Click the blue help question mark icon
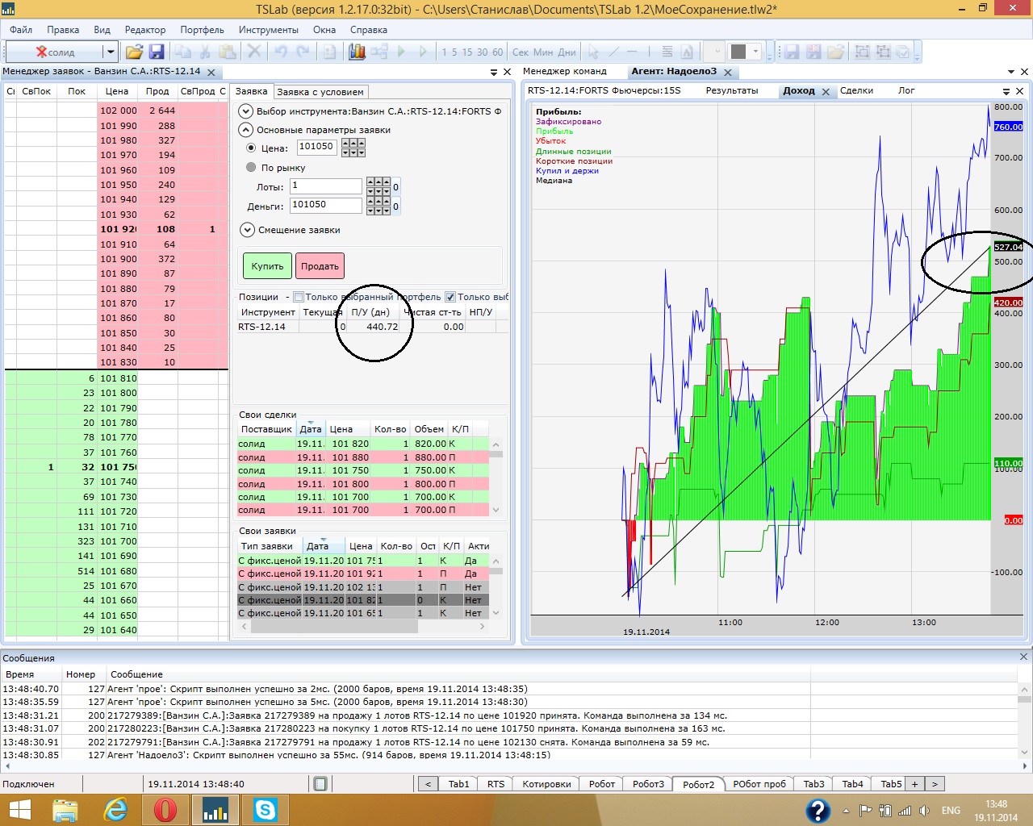 coord(818,810)
